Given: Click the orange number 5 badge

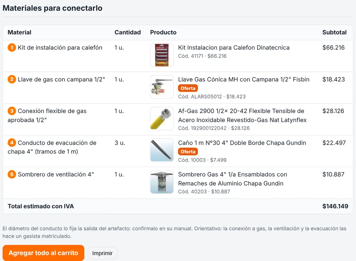Looking at the screenshot, I should click(x=12, y=174).
